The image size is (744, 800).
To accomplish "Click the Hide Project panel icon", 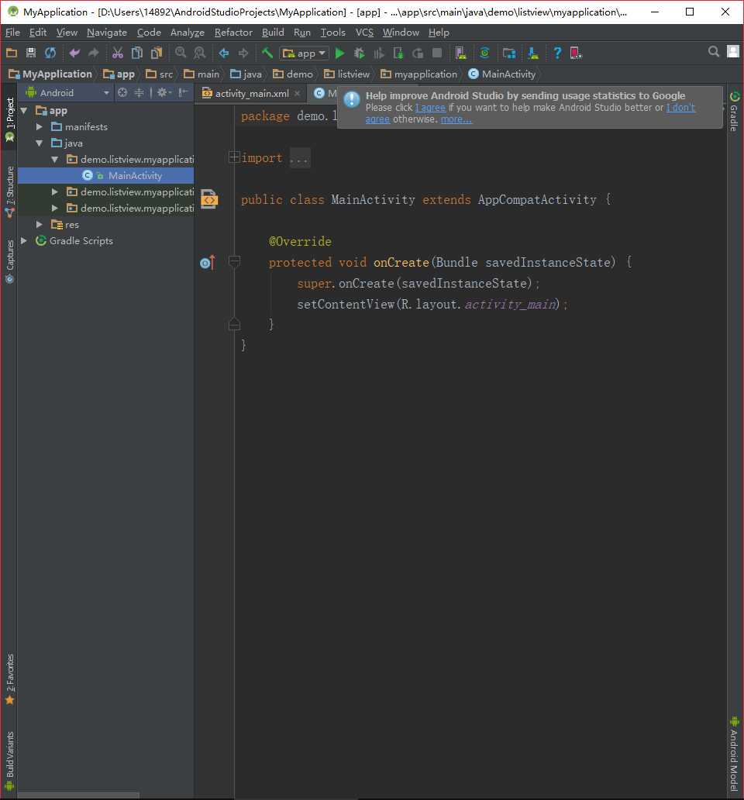I will click(183, 93).
